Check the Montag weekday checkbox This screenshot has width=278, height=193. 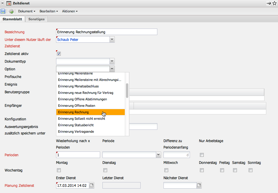point(59,170)
